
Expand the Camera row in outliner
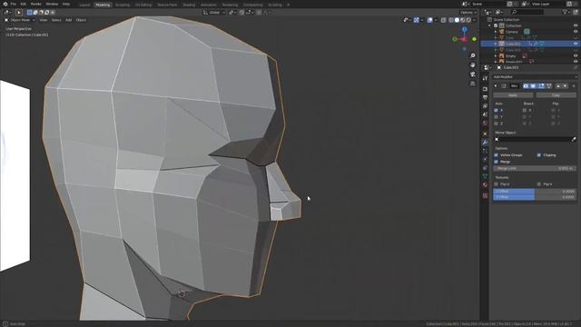click(496, 32)
